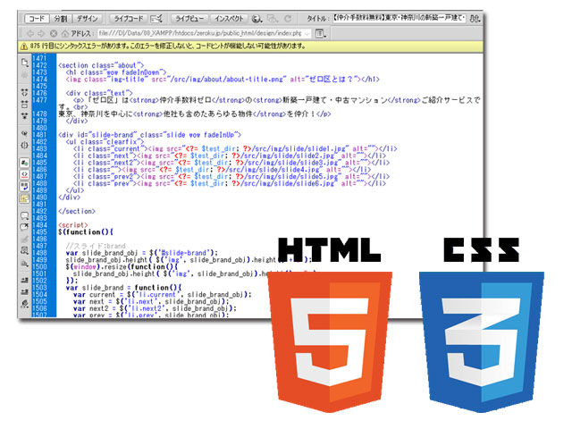Open the address field dropdown arrow
Image resolution: width=572 pixels, height=429 pixels.
pyautogui.click(x=307, y=34)
